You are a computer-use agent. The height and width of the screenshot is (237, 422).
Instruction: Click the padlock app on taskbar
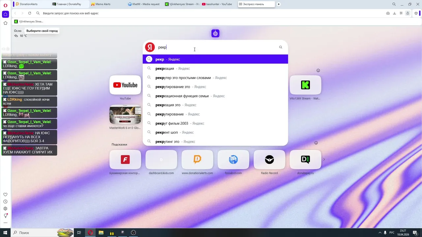click(112, 232)
